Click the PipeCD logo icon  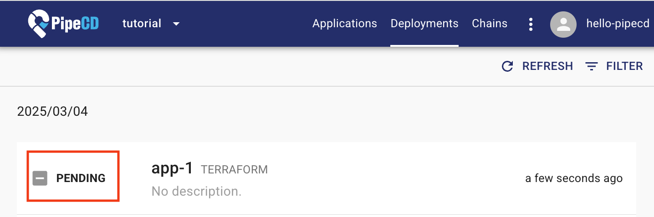(x=38, y=24)
